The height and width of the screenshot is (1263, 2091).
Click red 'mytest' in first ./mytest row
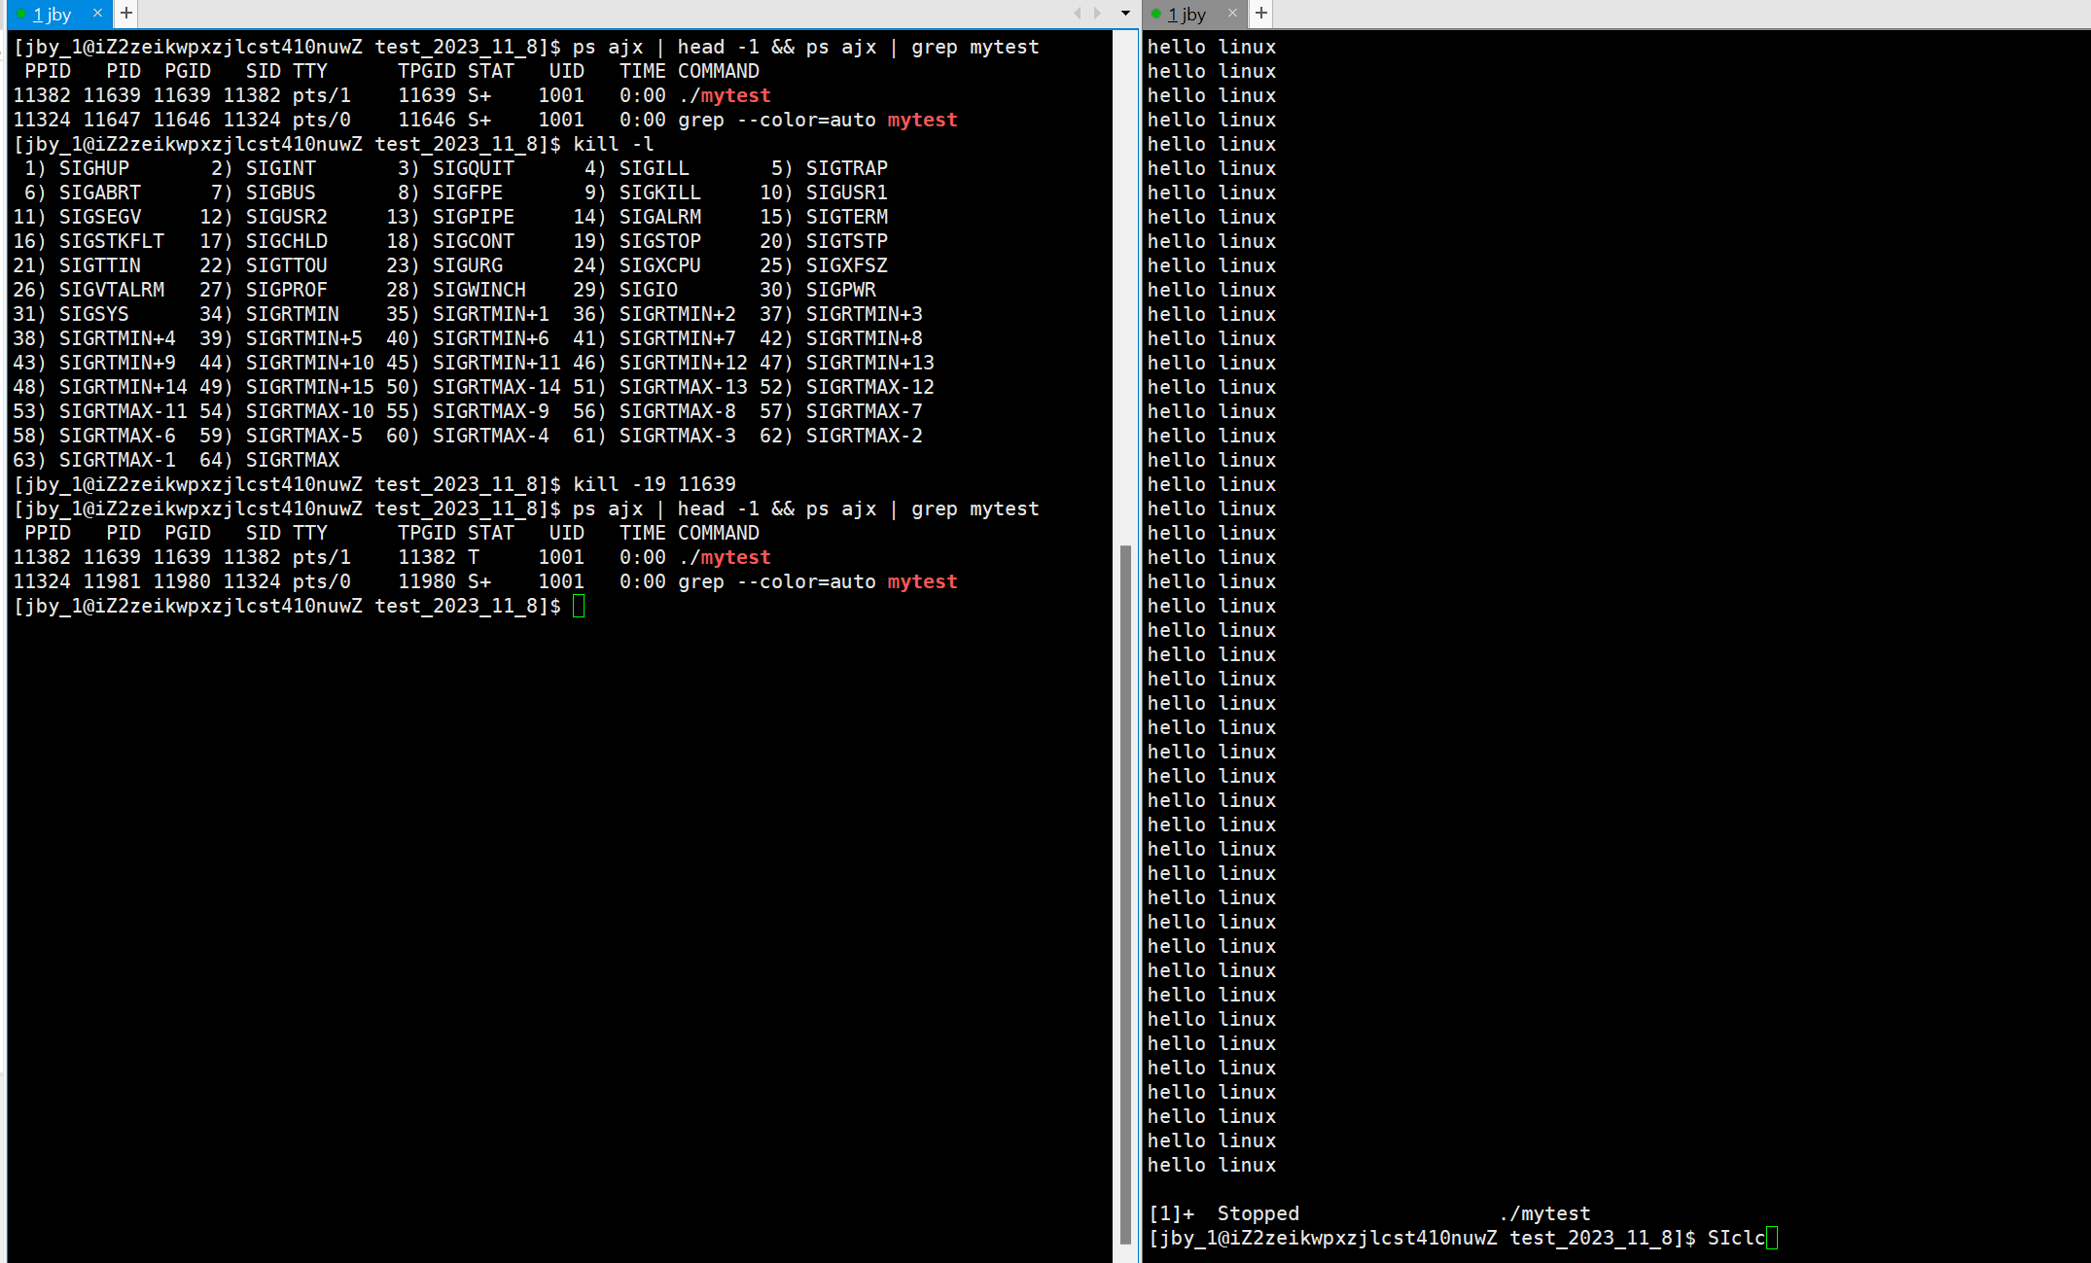736,95
